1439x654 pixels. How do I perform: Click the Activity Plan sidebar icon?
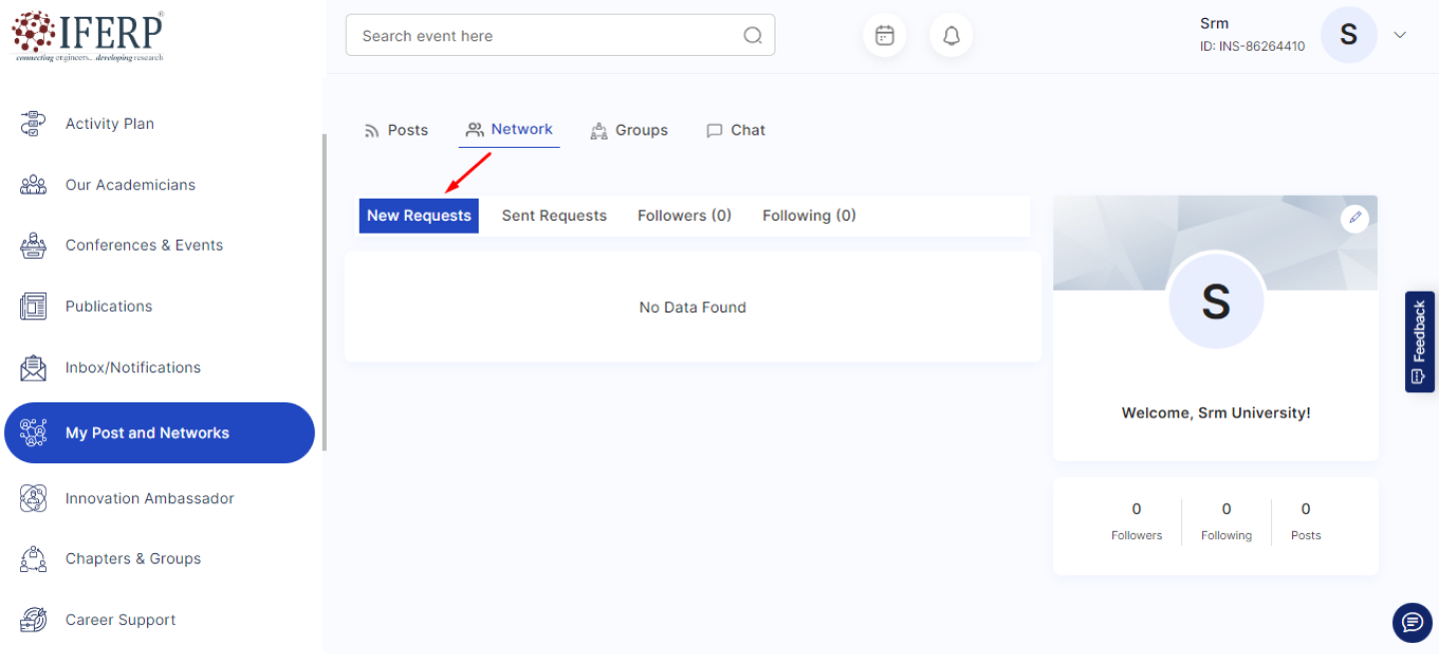click(x=33, y=124)
